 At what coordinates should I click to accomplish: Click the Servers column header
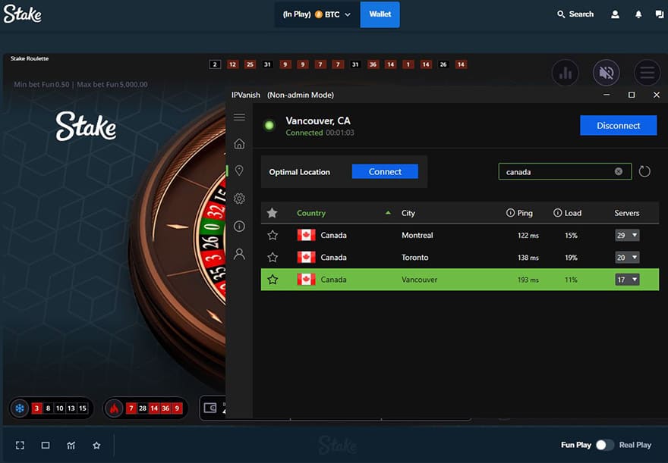tap(627, 213)
